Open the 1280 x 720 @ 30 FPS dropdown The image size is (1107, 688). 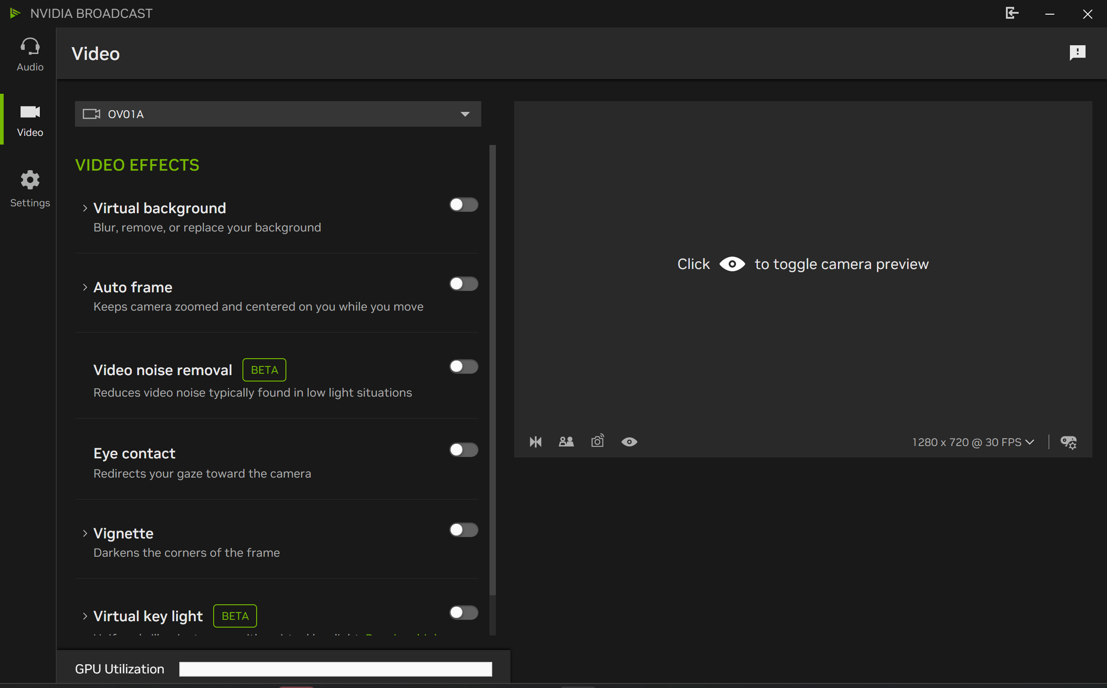click(x=973, y=442)
